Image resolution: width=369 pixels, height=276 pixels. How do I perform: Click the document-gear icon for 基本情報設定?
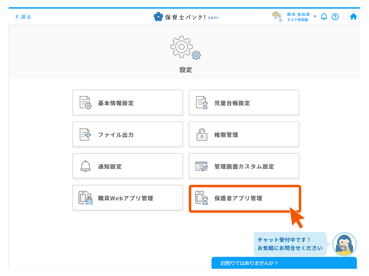tap(85, 103)
